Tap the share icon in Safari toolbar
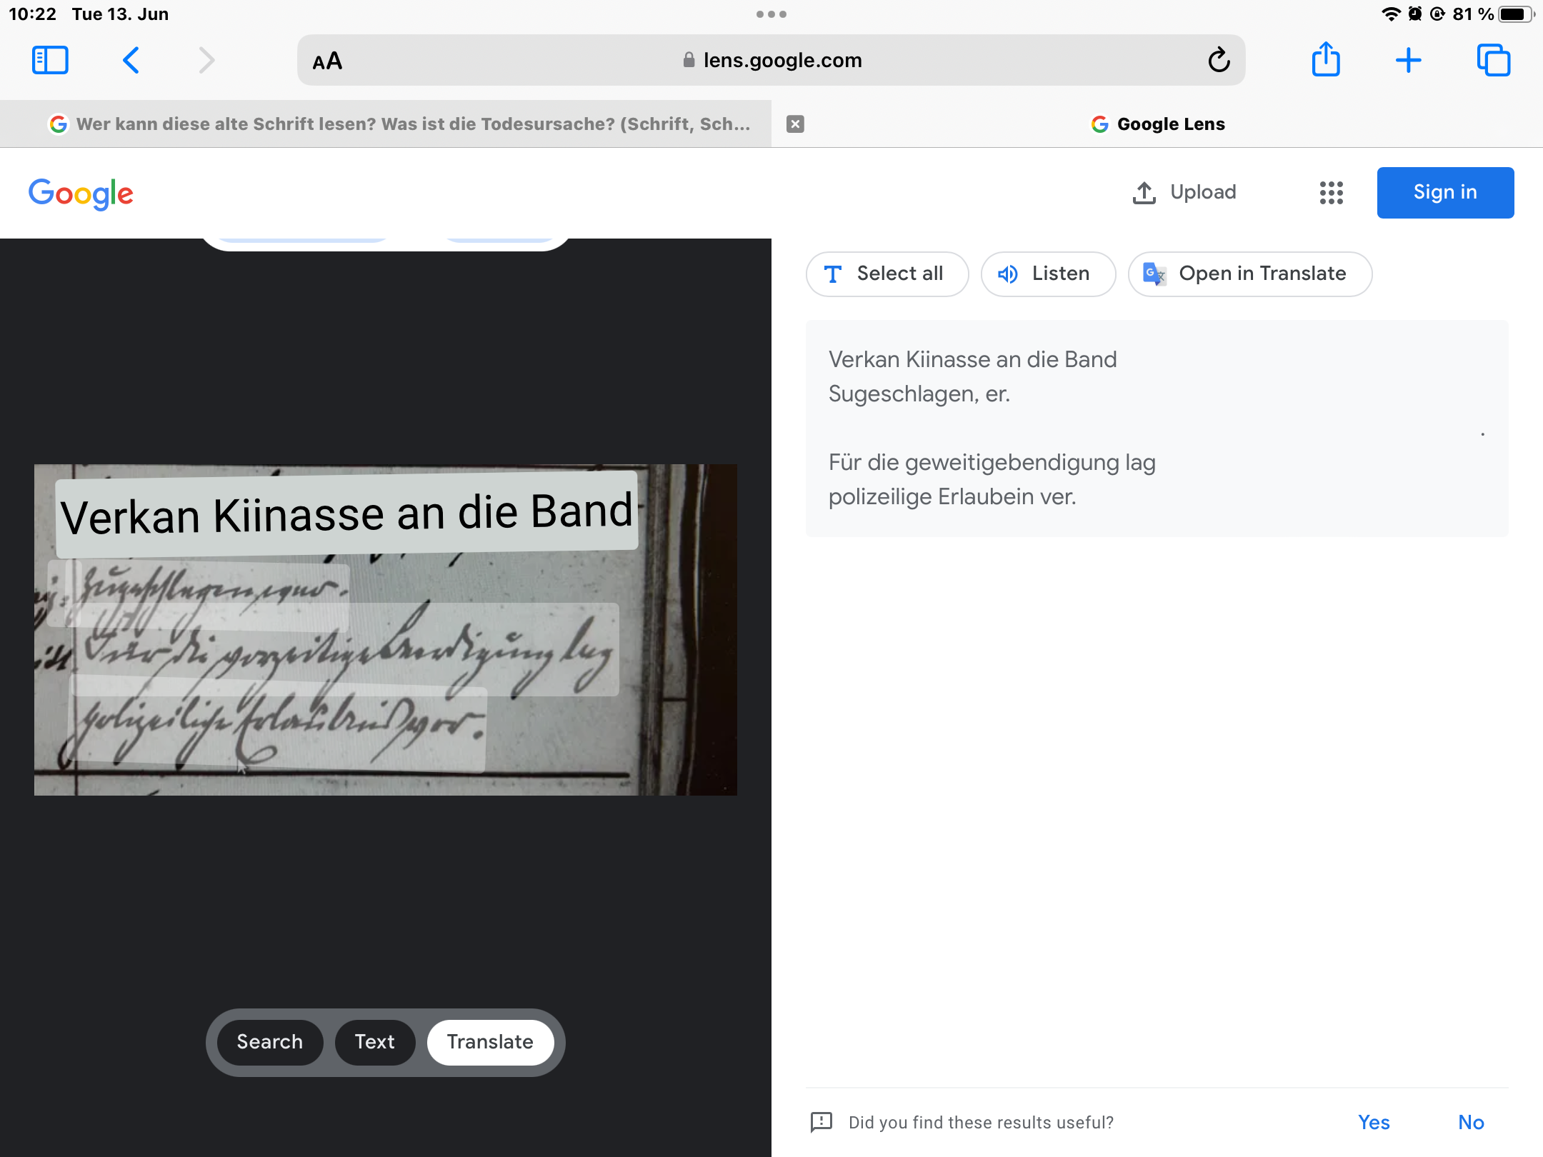This screenshot has width=1543, height=1157. [x=1327, y=60]
